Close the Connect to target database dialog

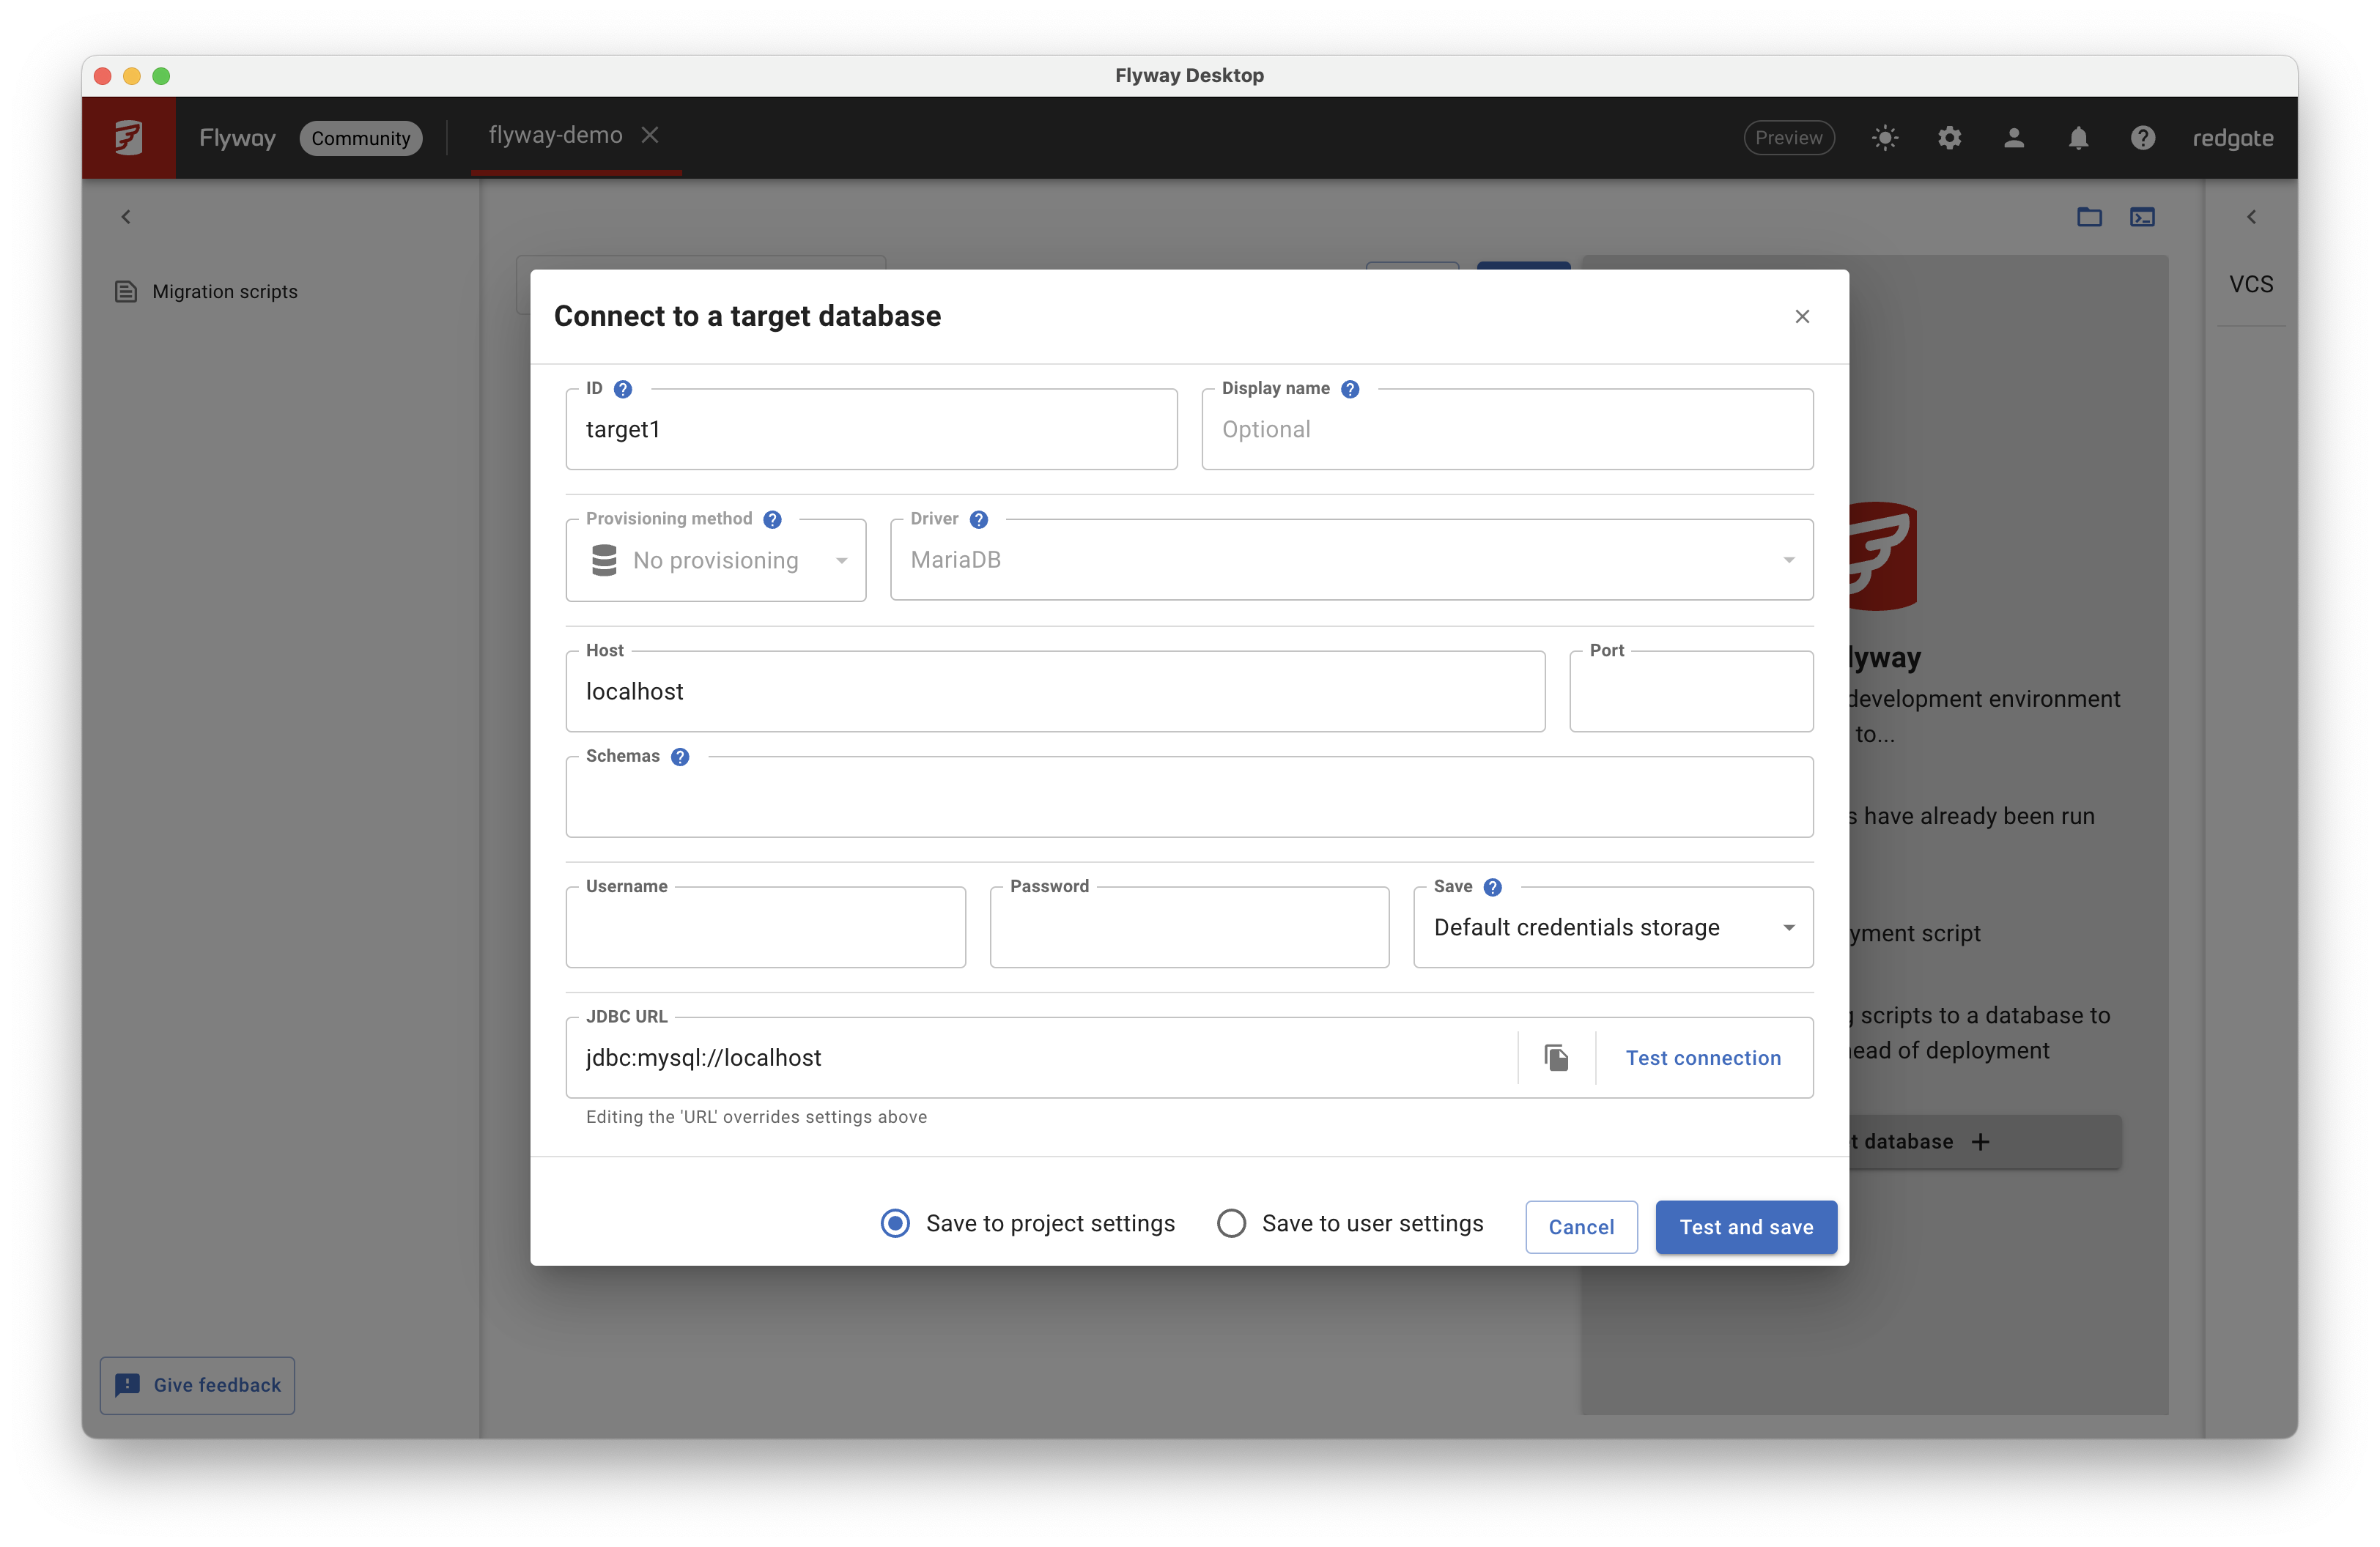click(x=1802, y=316)
